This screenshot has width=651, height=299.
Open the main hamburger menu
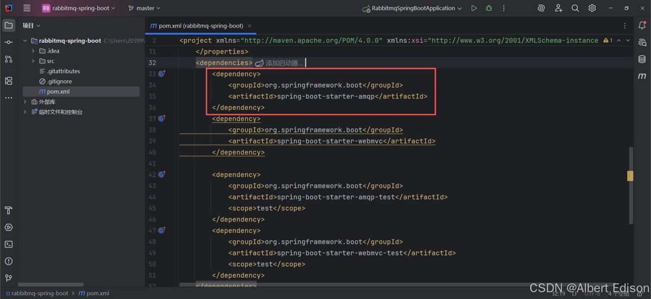coord(27,8)
